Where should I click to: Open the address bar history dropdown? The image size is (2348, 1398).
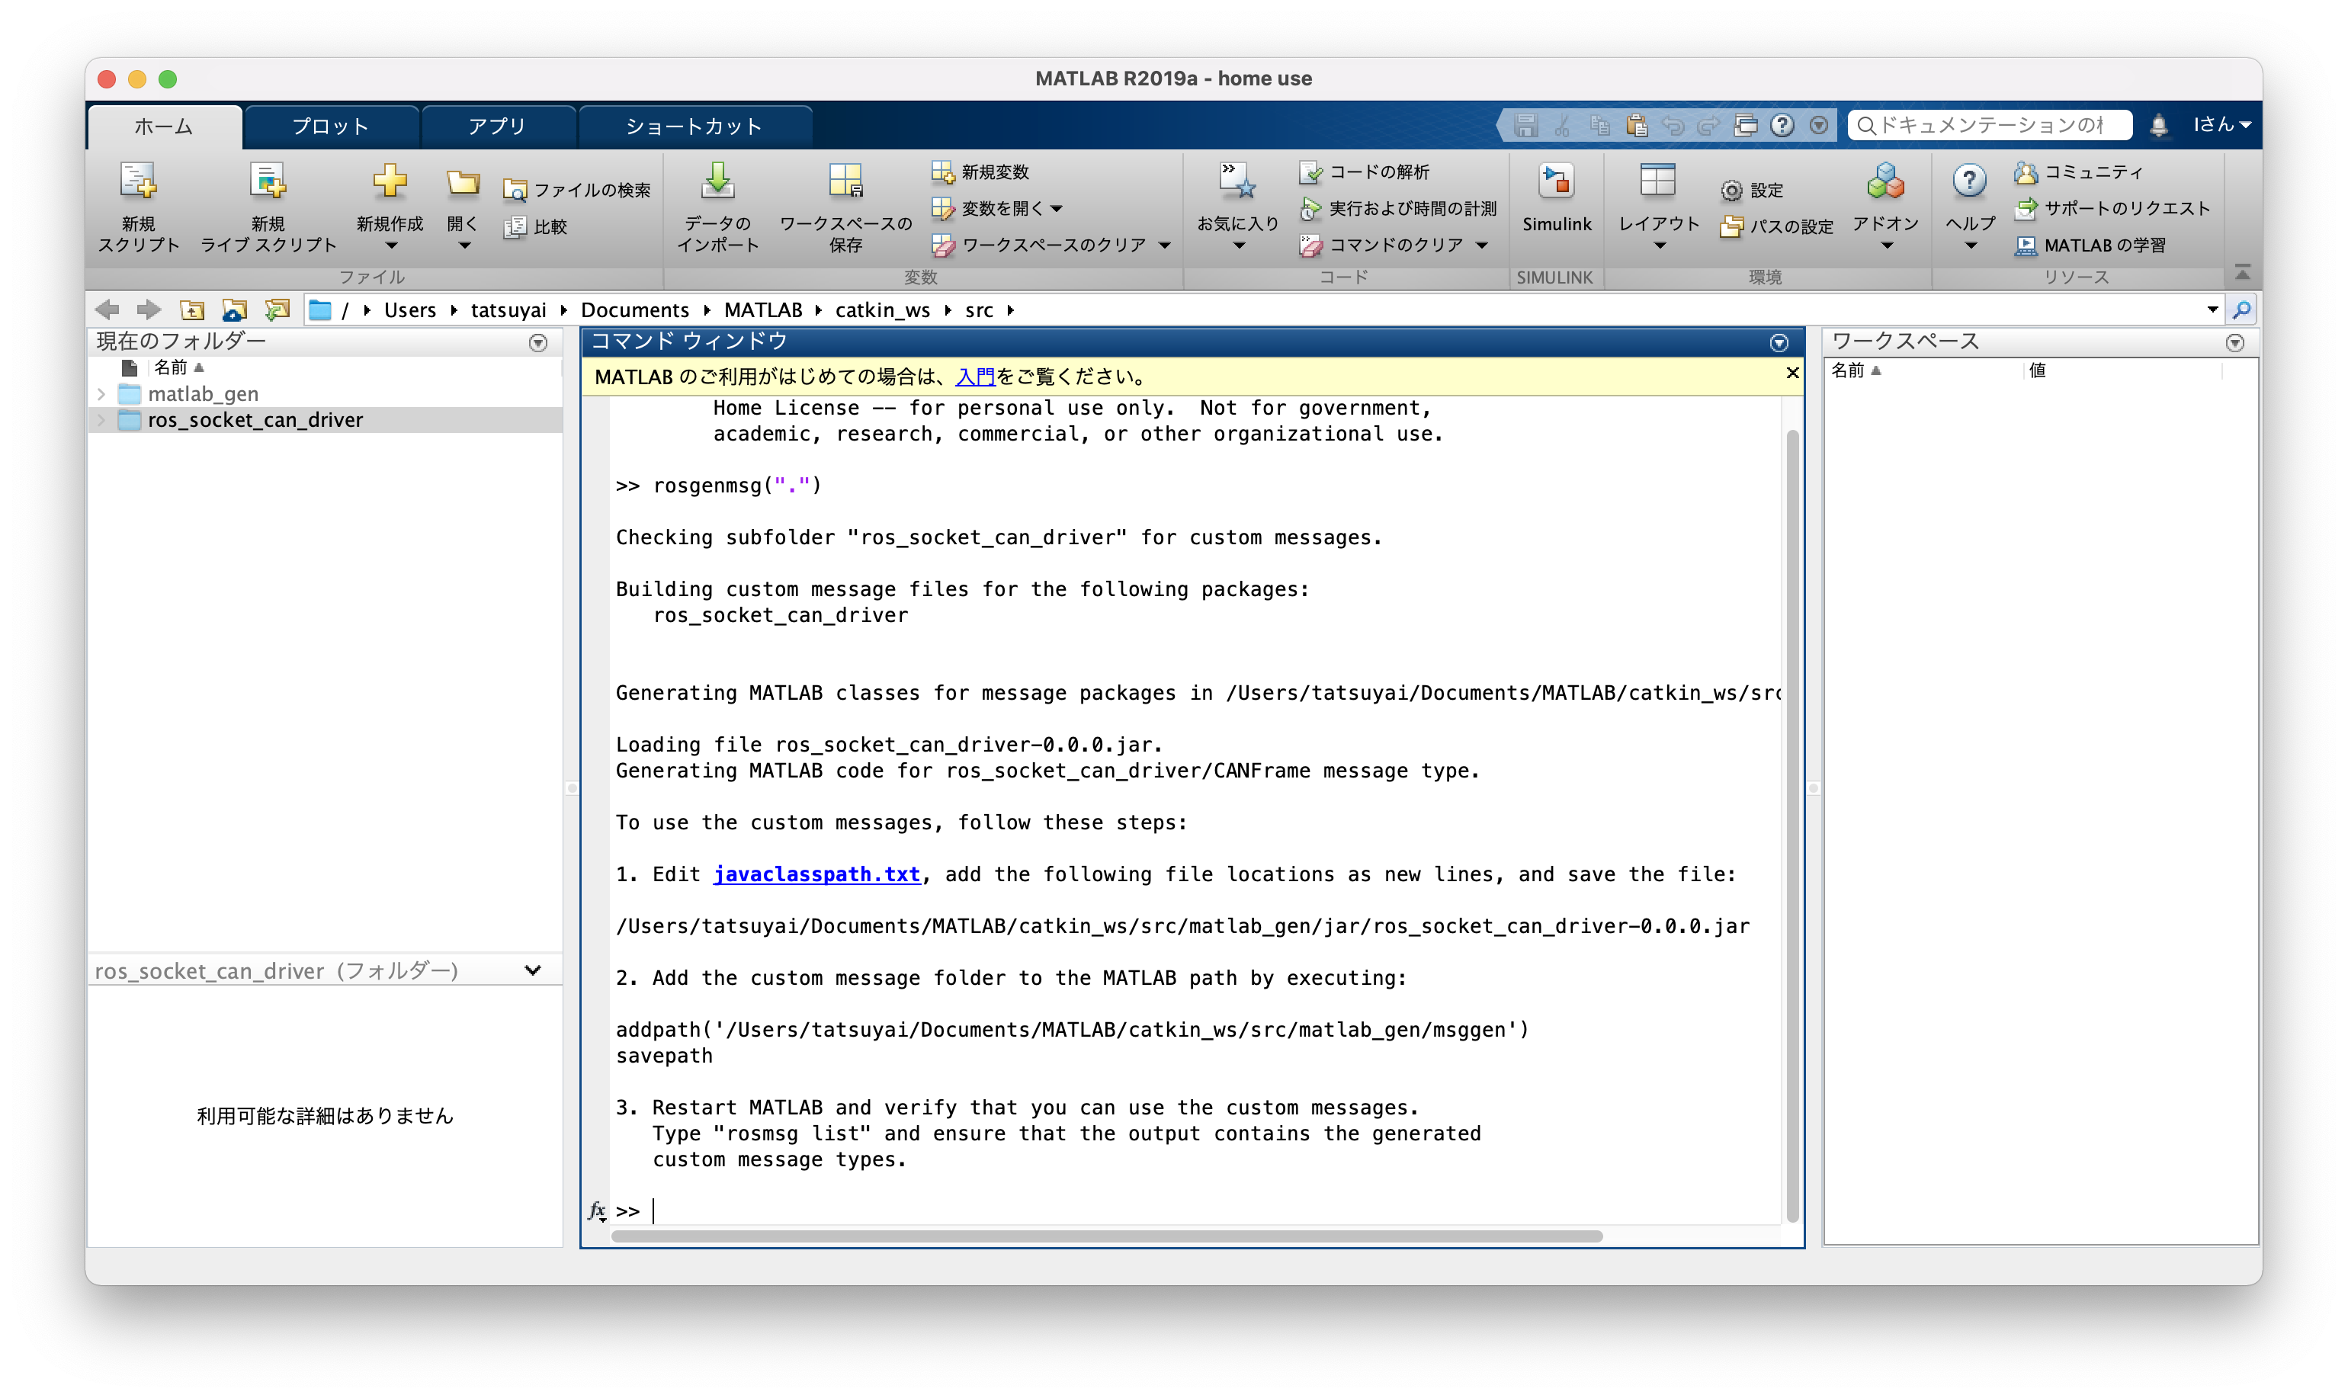coord(2212,309)
